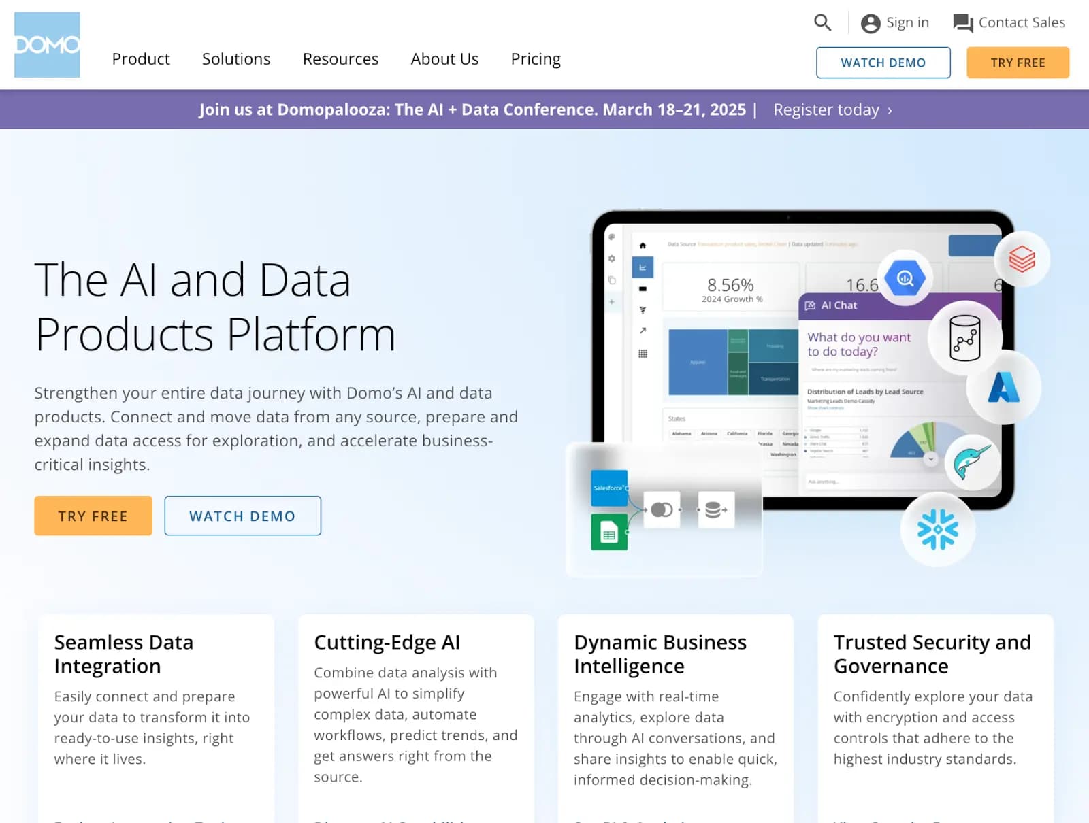Click the Salesforce connector tile
The height and width of the screenshot is (823, 1089).
tap(609, 488)
